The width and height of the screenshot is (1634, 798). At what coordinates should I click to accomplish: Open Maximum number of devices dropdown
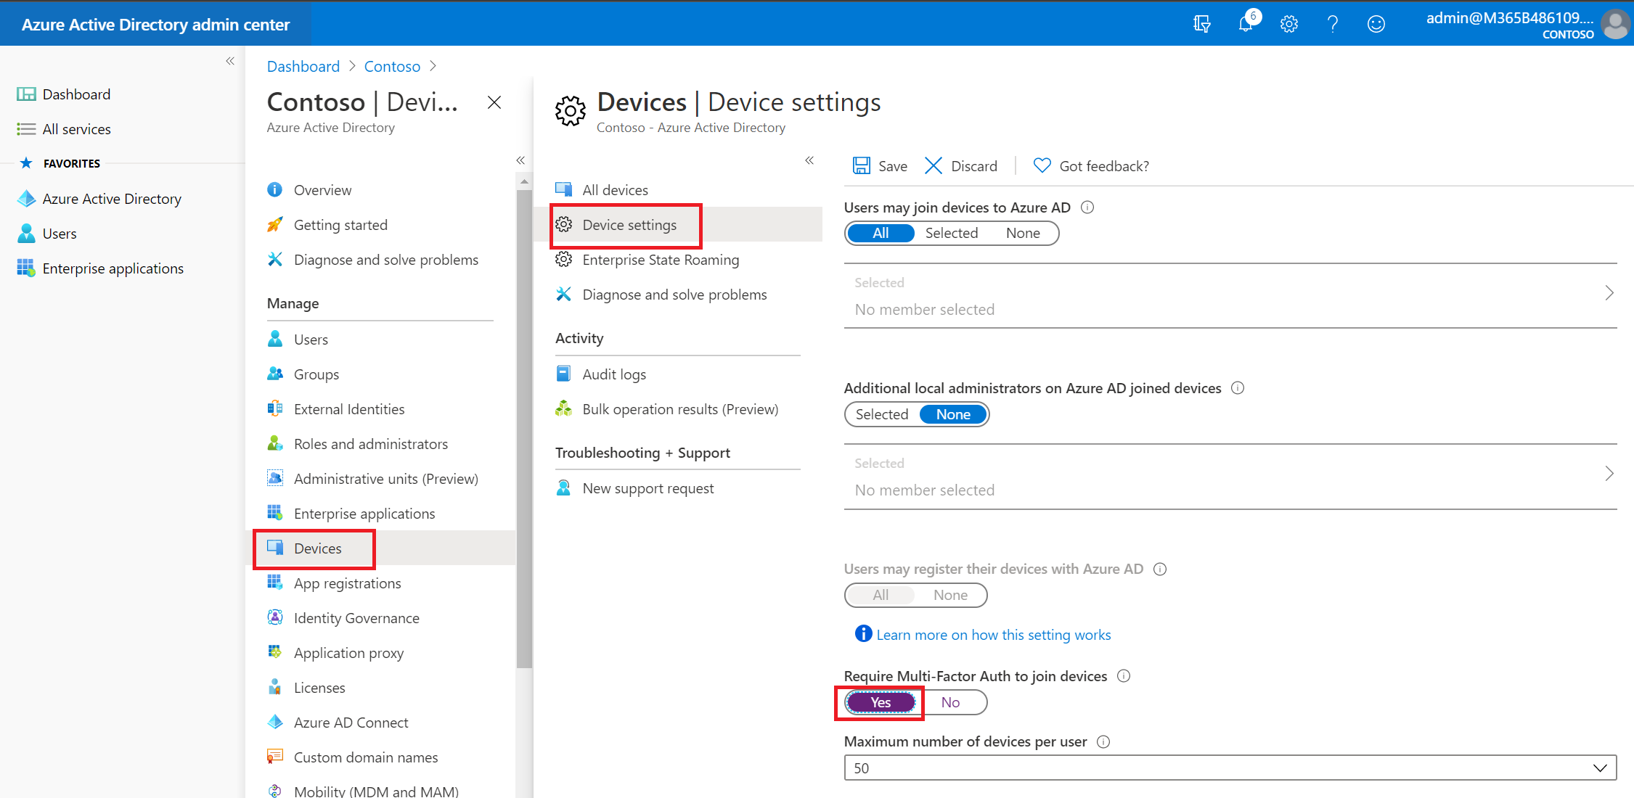coord(1230,768)
